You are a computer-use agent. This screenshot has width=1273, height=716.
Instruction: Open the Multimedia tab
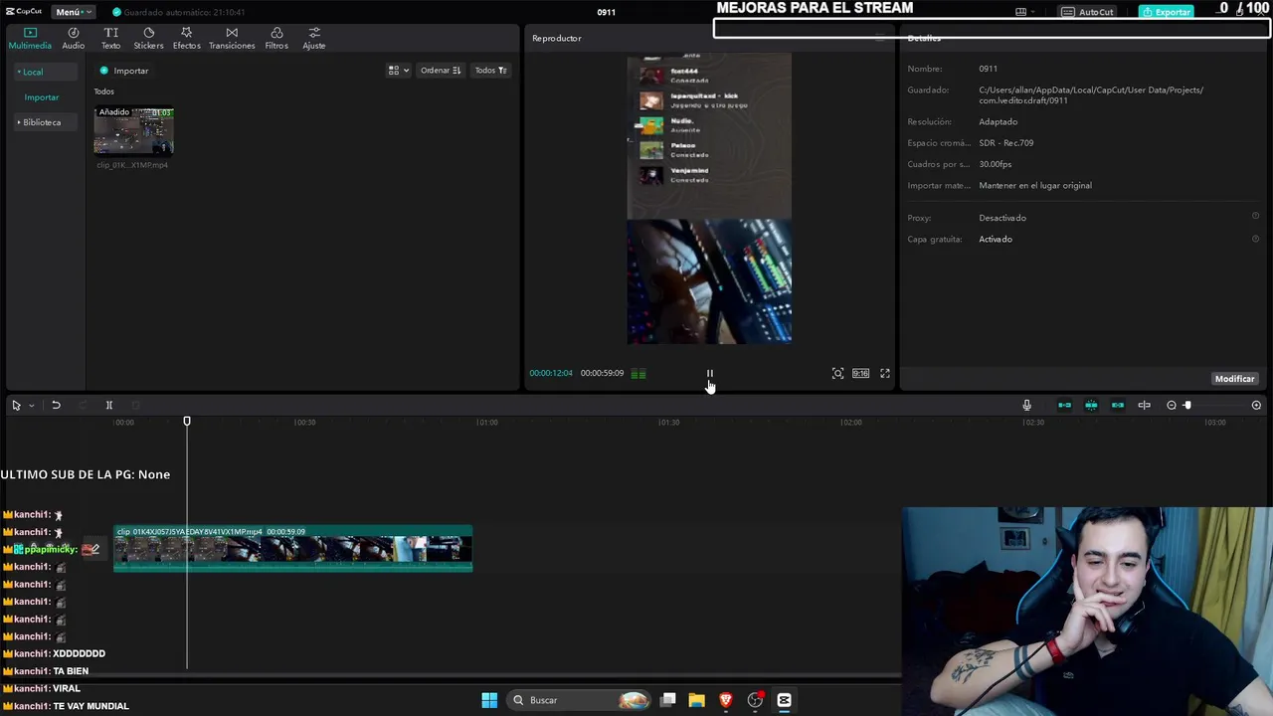click(x=30, y=39)
